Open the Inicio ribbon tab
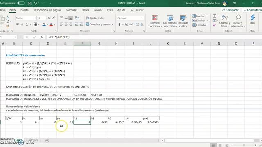Screen dimensions: 262x147 12,10
